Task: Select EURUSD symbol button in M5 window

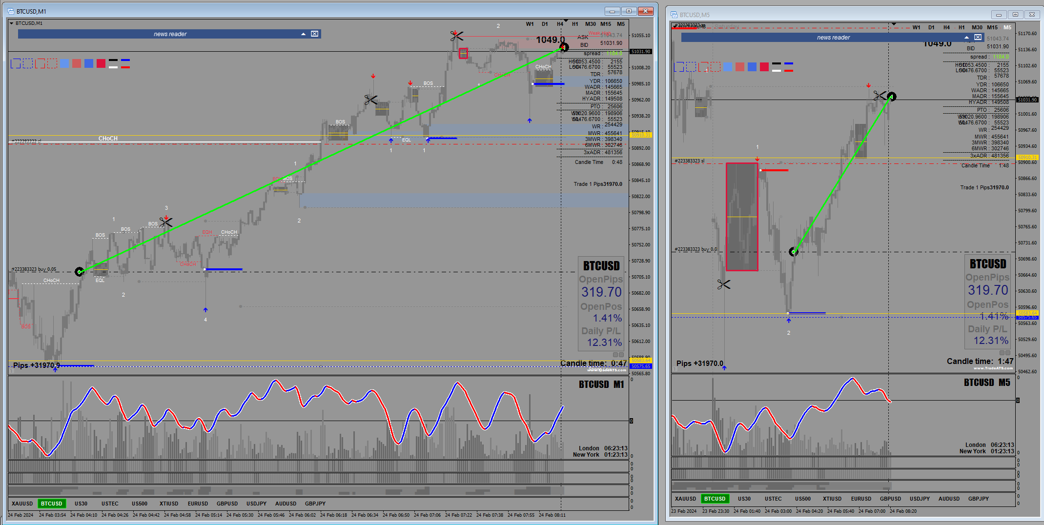Action: [x=861, y=499]
